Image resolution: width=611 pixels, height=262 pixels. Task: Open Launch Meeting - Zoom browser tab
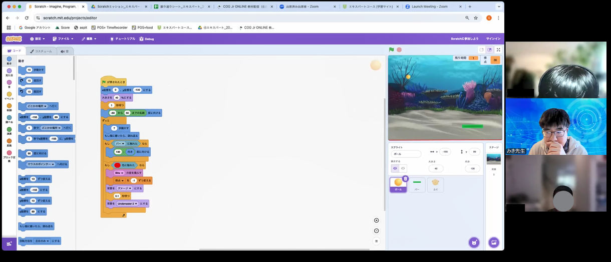coord(433,6)
